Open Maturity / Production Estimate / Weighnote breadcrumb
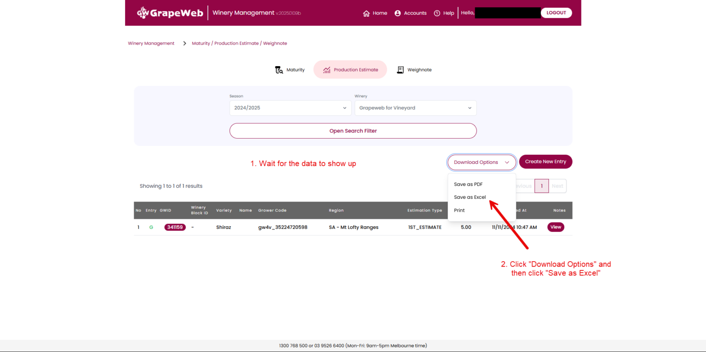This screenshot has height=352, width=706. point(239,43)
